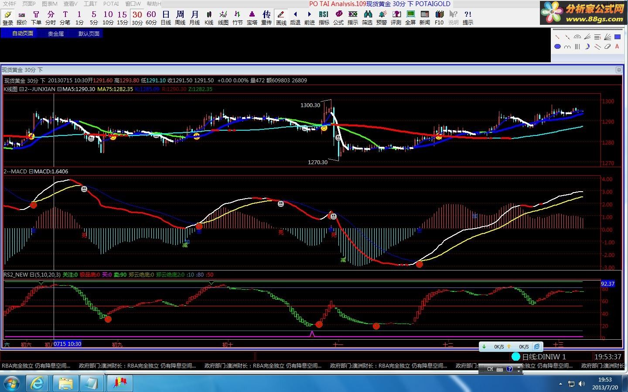628x392 pixels.
Task: Open the 公式 formula editor
Action: click(x=338, y=18)
